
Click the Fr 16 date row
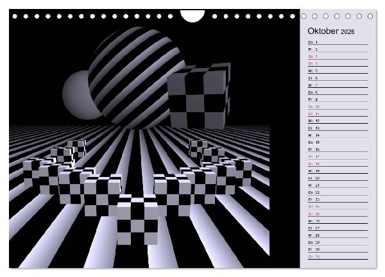pos(338,149)
